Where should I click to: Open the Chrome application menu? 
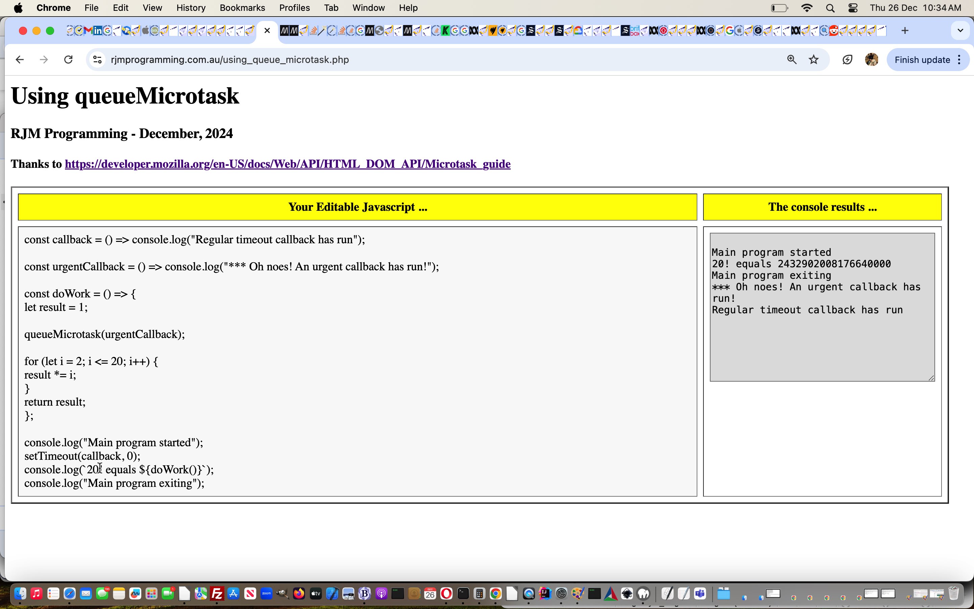53,8
